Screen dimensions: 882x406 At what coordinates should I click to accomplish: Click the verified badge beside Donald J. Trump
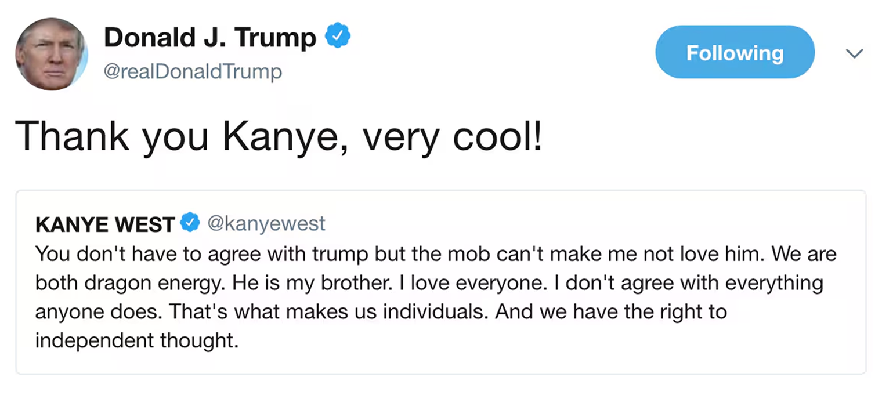[337, 38]
